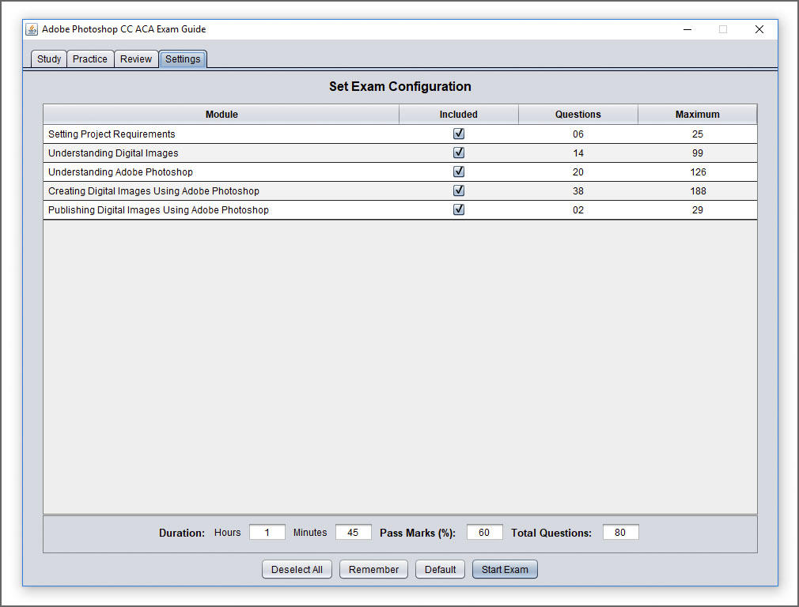Select Creating Digital Images Using Adobe Photoshop
The height and width of the screenshot is (607, 799).
[153, 191]
